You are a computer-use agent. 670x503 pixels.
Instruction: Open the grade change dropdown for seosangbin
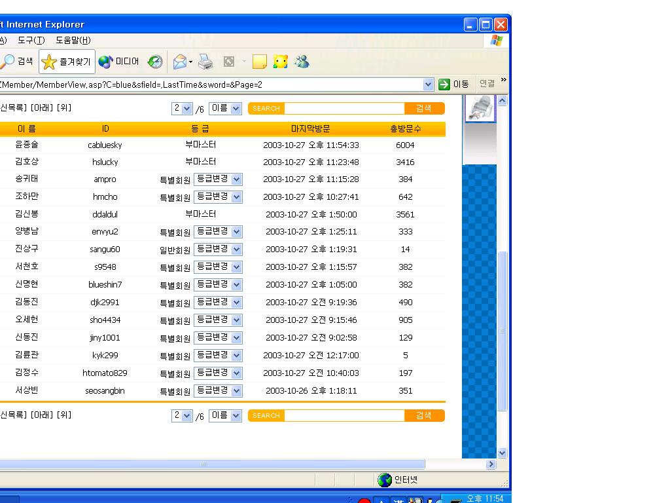pos(236,390)
